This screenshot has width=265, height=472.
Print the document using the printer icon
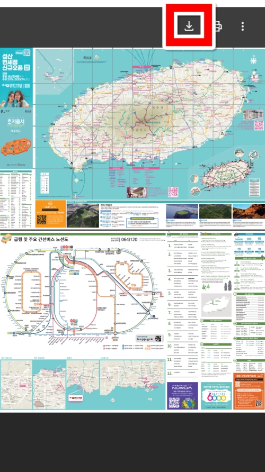(218, 26)
